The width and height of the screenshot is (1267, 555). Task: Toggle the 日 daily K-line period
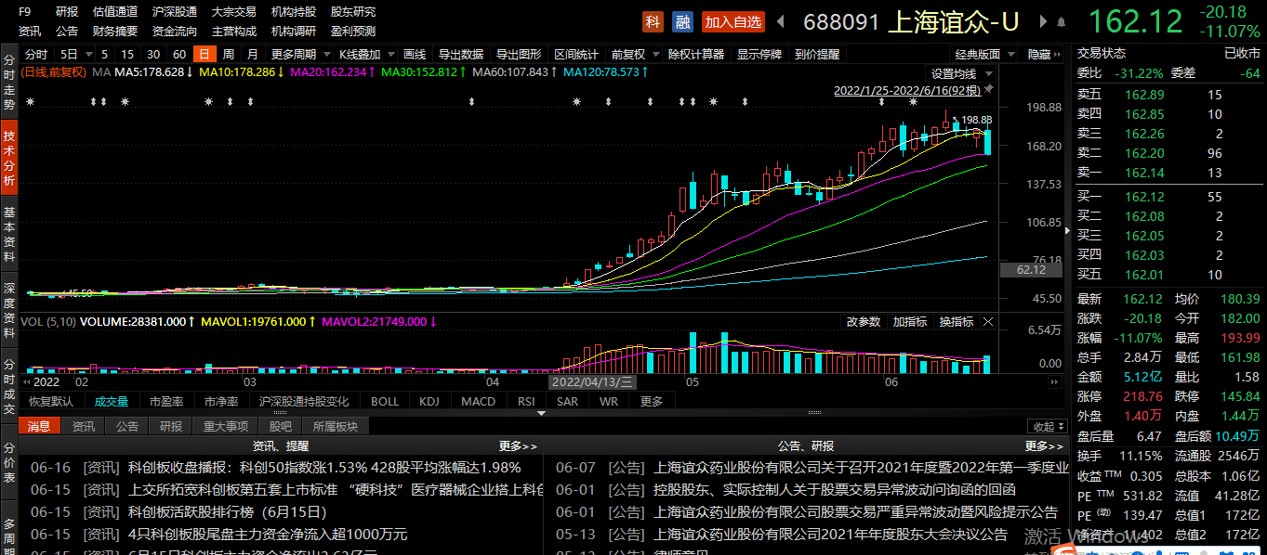click(204, 54)
